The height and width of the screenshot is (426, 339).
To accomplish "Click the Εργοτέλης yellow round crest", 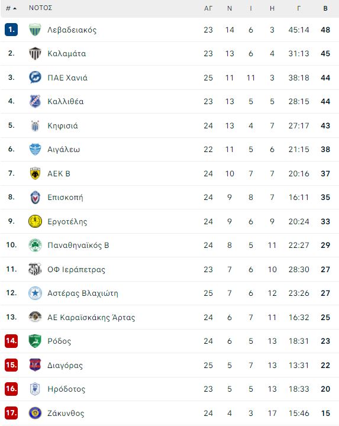I will pos(35,221).
